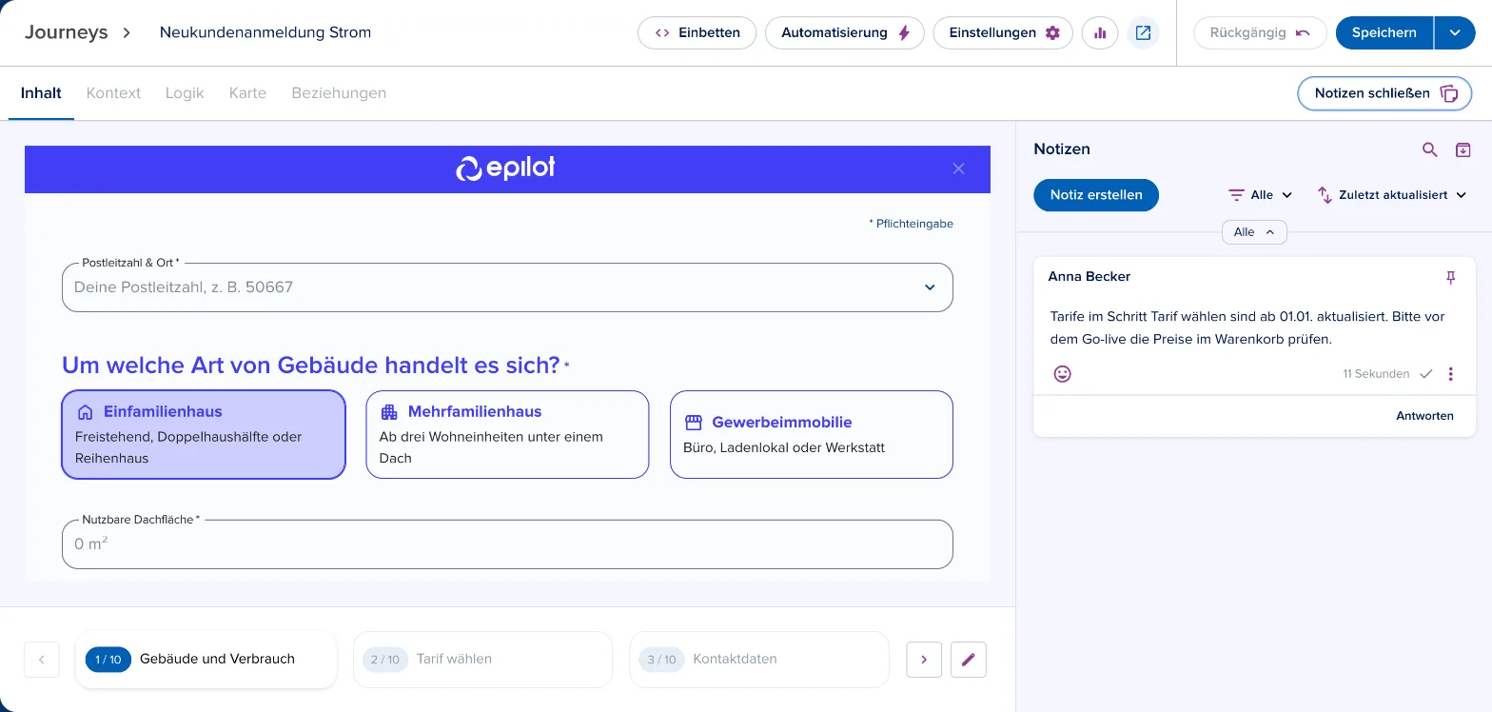Click the Journeys breadcrumb link
The width and height of the screenshot is (1492, 712).
pyautogui.click(x=66, y=32)
